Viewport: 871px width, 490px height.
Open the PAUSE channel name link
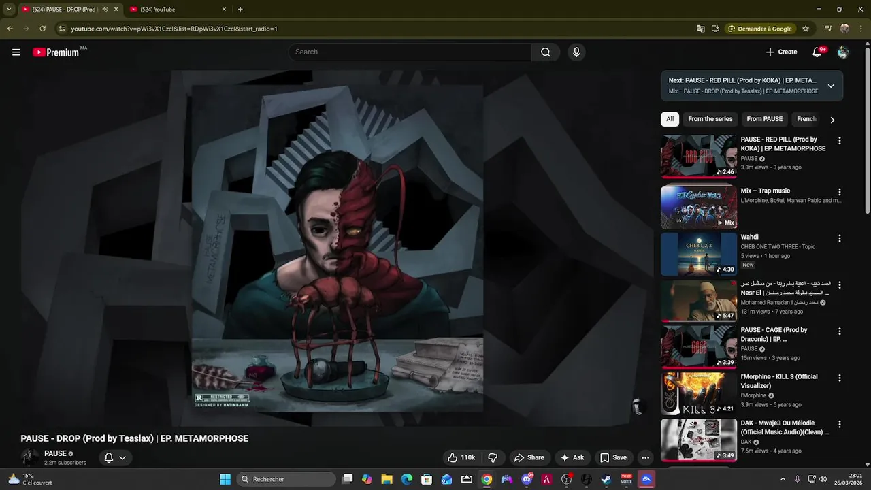point(55,453)
